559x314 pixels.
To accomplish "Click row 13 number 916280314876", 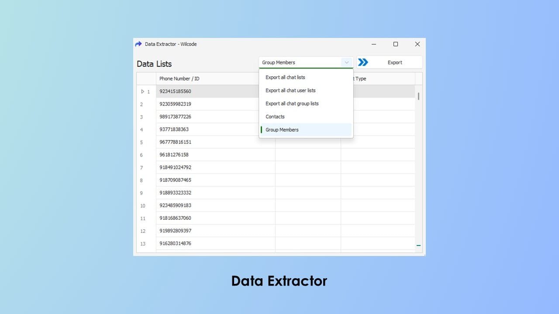I will coord(176,243).
